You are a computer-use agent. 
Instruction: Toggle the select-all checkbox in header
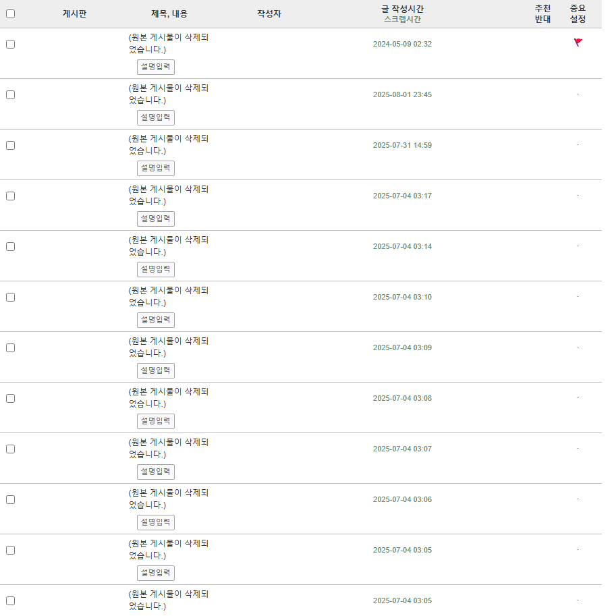click(x=11, y=13)
